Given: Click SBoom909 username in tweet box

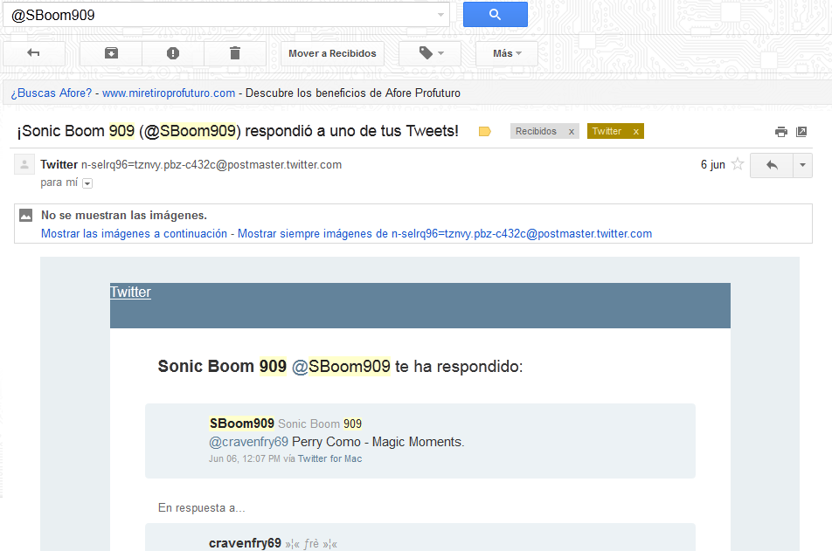Looking at the screenshot, I should pyautogui.click(x=242, y=424).
